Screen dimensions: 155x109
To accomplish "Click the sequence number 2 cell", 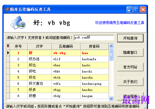I will point(18,59).
